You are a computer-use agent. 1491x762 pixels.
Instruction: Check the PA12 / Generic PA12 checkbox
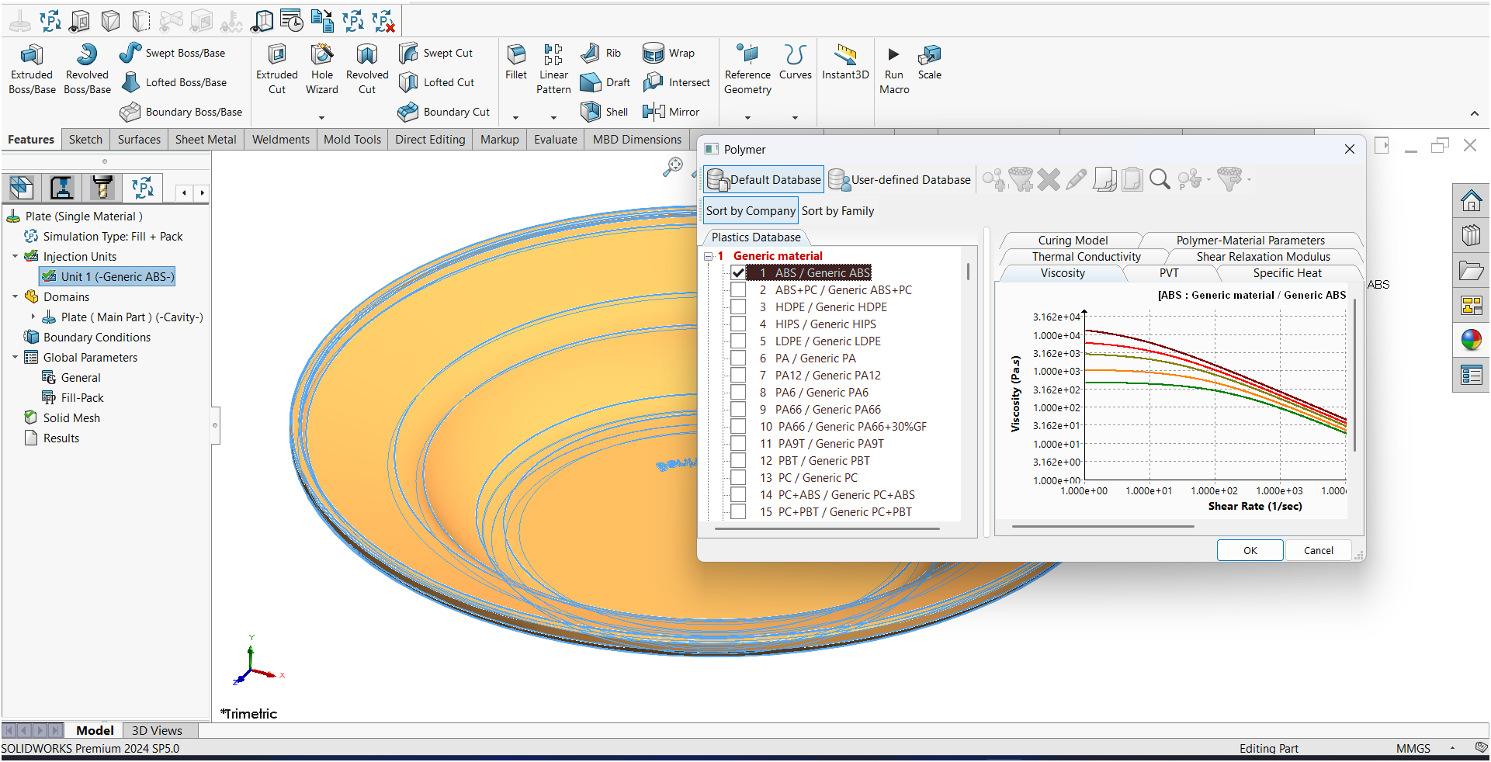click(738, 376)
